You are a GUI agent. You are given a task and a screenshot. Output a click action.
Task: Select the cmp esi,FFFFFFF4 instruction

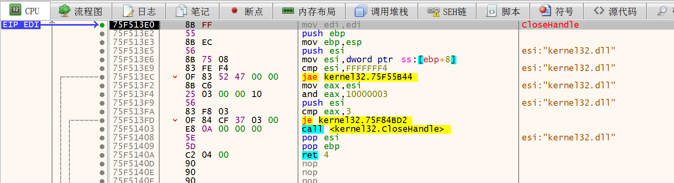click(344, 68)
